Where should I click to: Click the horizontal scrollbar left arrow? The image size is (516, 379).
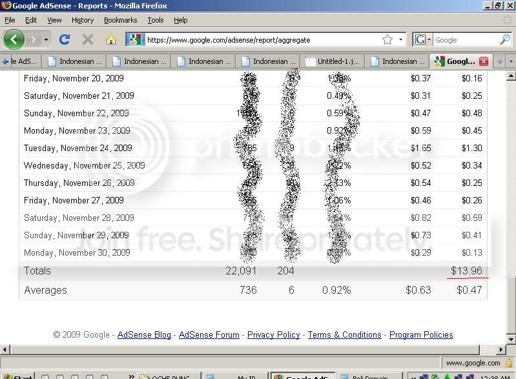(5, 349)
